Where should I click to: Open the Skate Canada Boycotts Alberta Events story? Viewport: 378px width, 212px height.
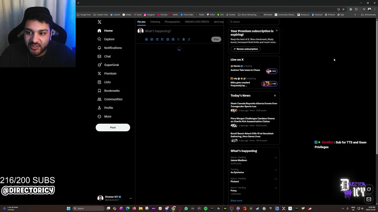[x=254, y=107]
